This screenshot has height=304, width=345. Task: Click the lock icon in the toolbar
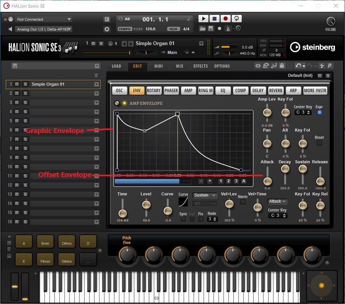click(x=282, y=65)
